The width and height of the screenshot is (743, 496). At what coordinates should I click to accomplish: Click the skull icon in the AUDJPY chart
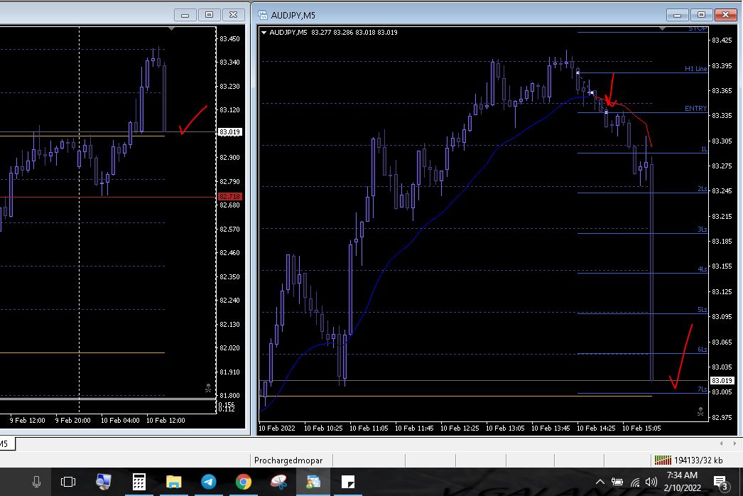[700, 411]
